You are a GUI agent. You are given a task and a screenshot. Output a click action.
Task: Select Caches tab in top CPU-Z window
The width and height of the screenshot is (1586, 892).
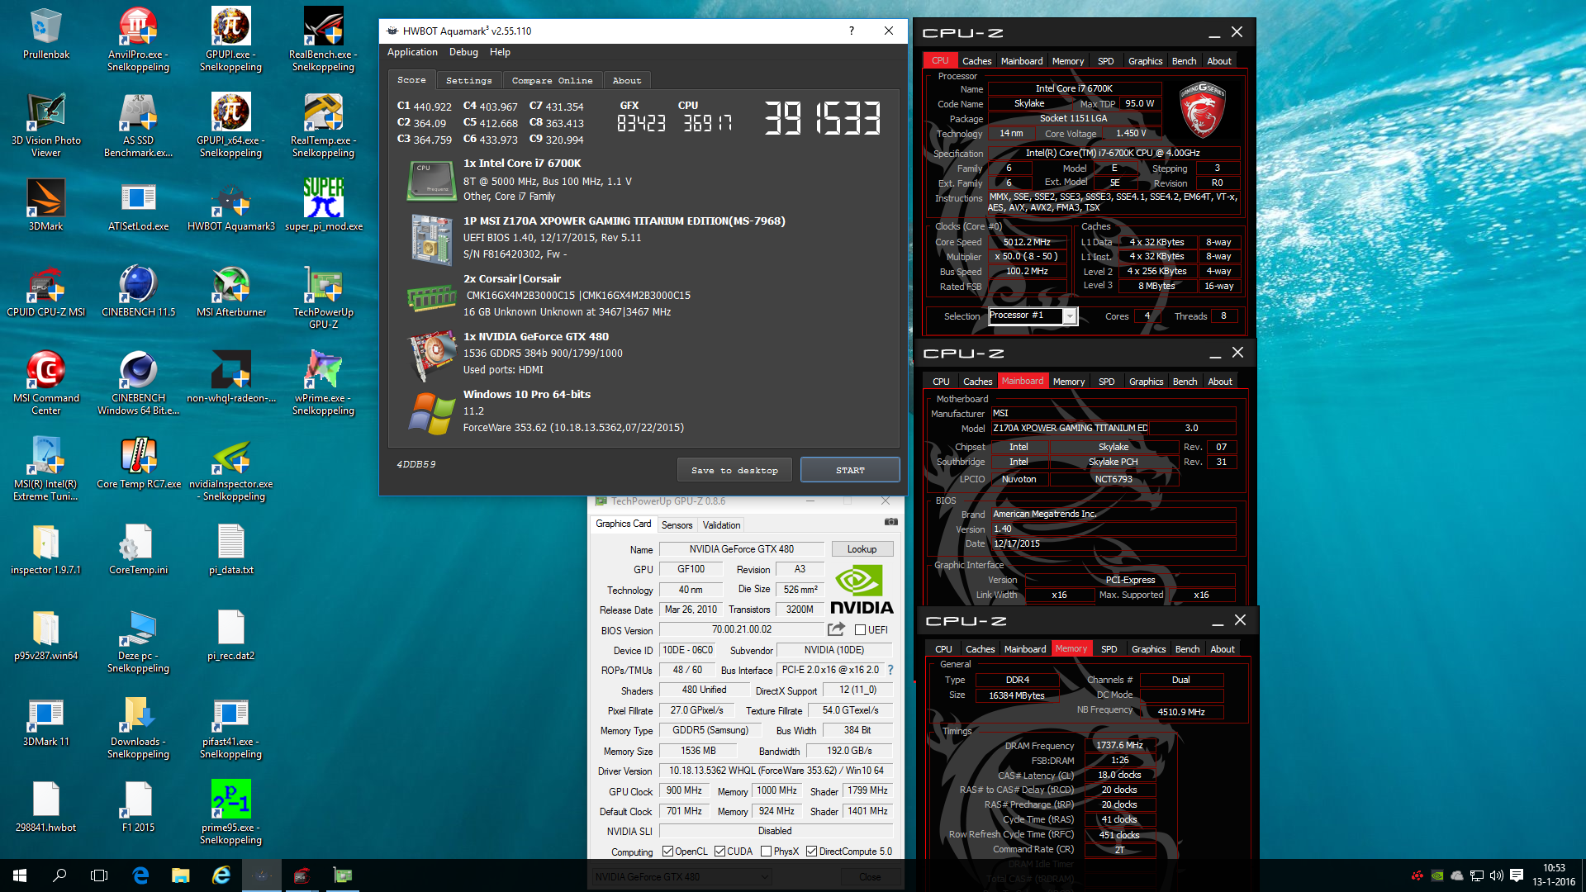[976, 61]
